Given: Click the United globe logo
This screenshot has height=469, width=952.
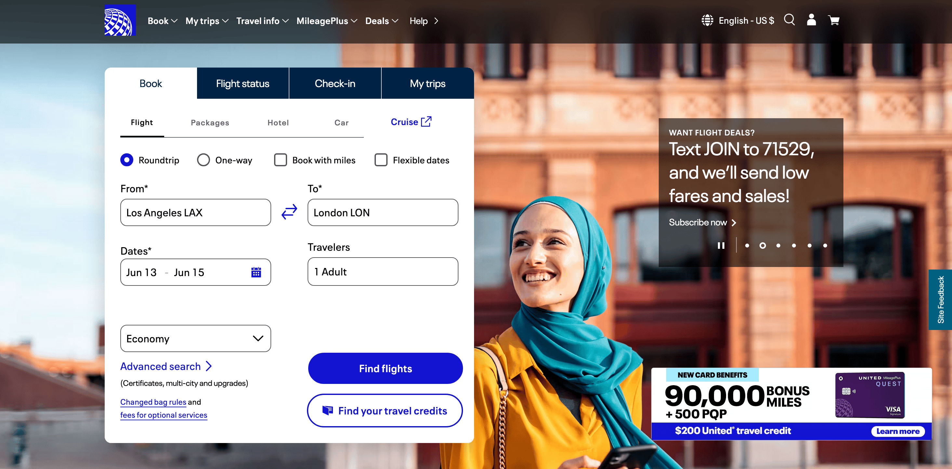Looking at the screenshot, I should 120,20.
